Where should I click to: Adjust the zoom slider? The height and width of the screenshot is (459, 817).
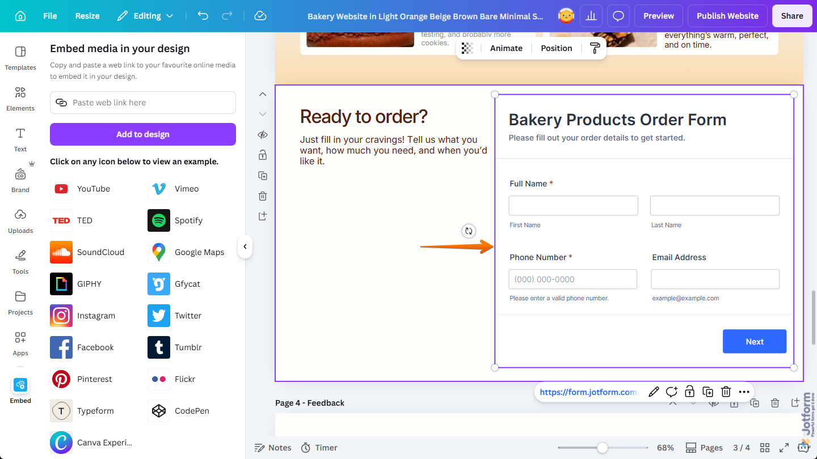pyautogui.click(x=603, y=448)
